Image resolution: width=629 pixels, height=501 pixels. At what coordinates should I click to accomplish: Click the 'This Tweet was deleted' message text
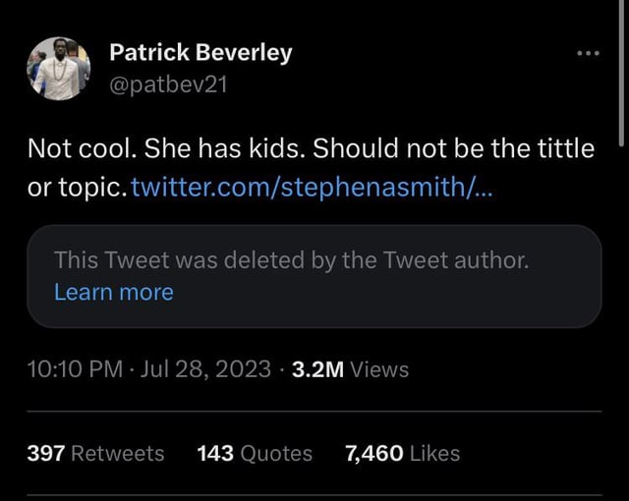pyautogui.click(x=291, y=260)
